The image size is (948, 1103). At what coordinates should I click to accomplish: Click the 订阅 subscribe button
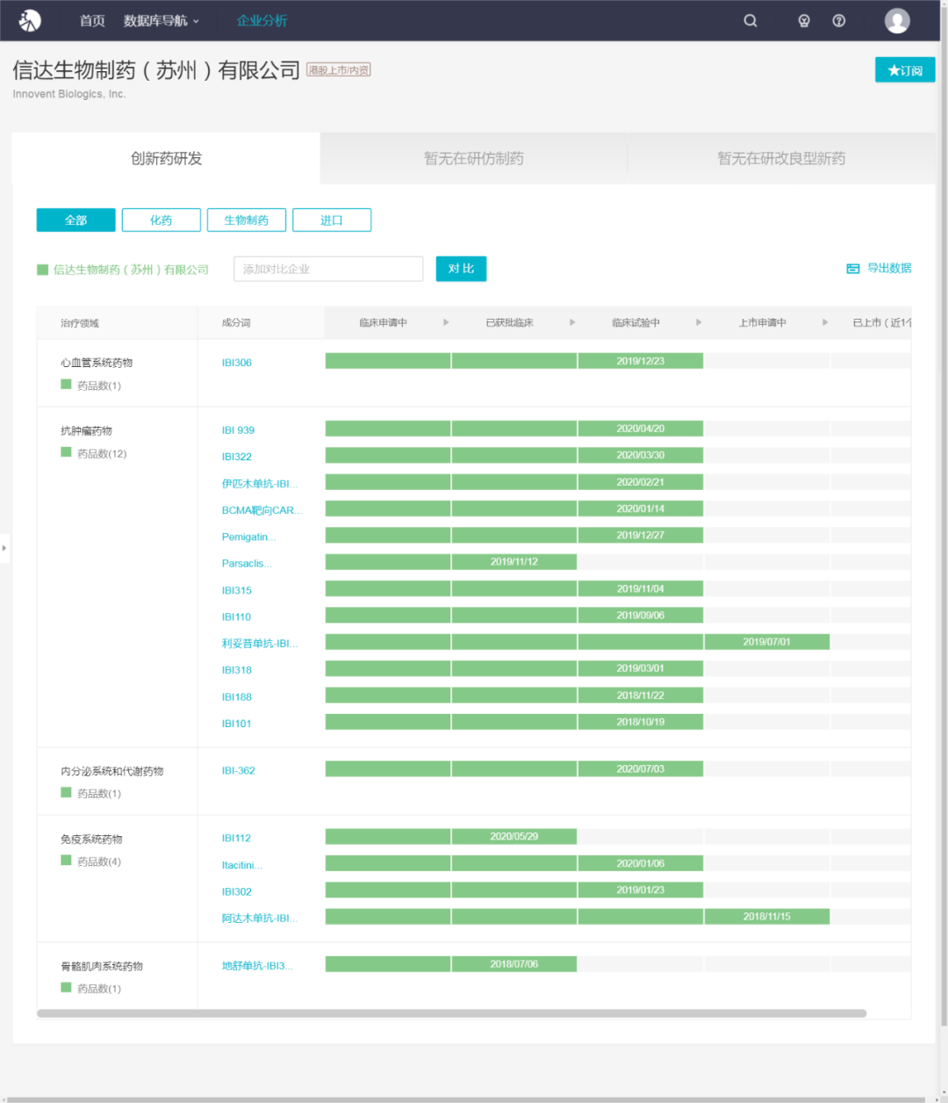905,70
